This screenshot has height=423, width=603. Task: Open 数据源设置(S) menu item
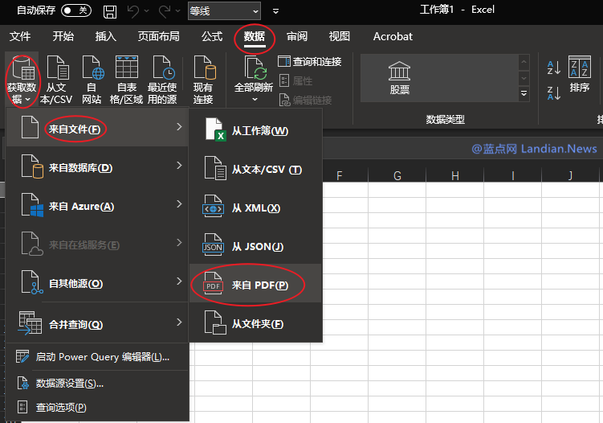(97, 384)
